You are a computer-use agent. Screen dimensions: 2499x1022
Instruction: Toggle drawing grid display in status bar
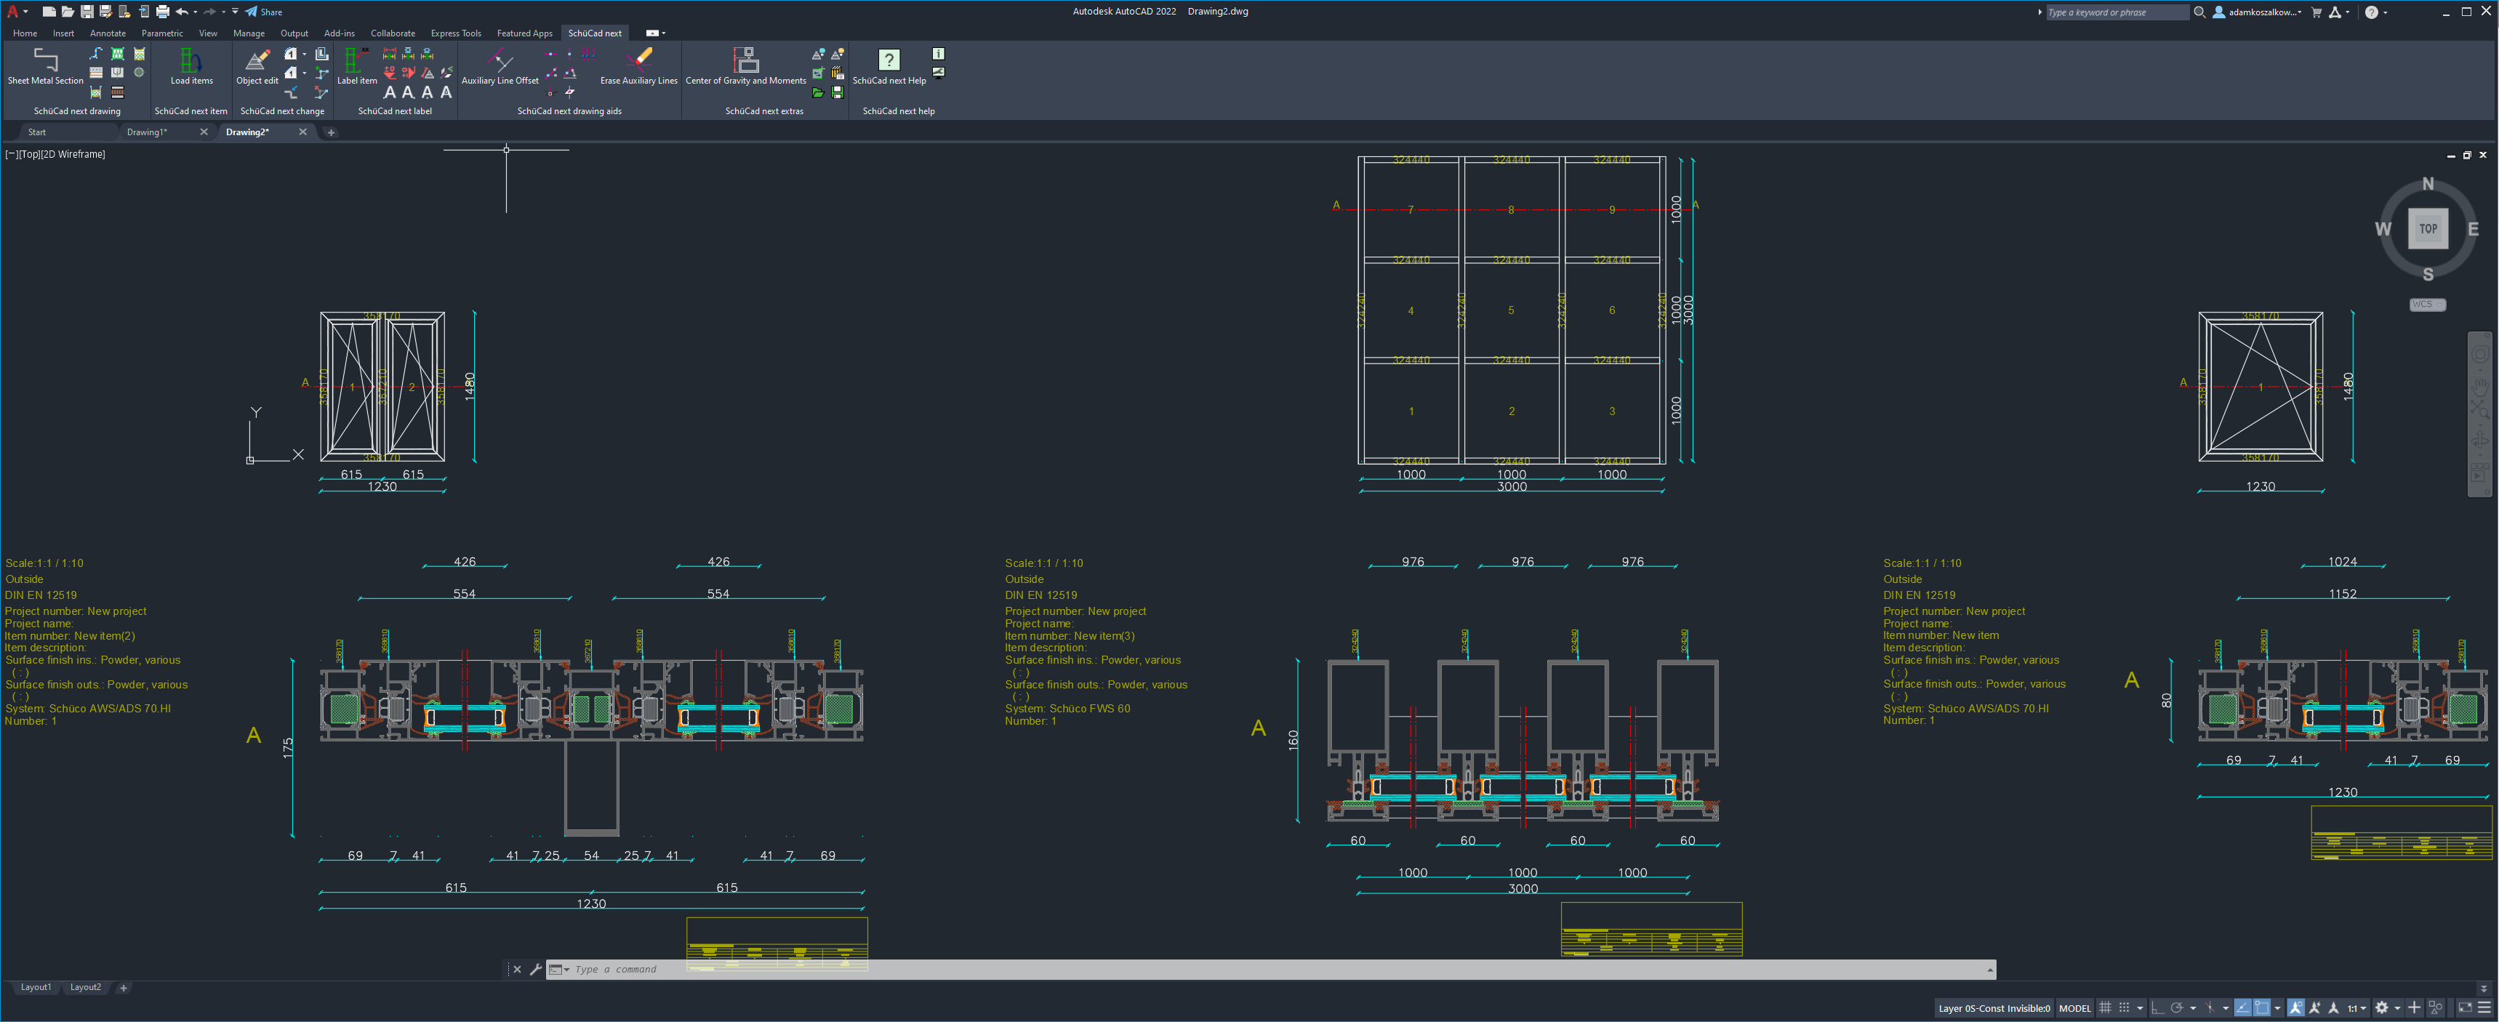pyautogui.click(x=2105, y=1008)
